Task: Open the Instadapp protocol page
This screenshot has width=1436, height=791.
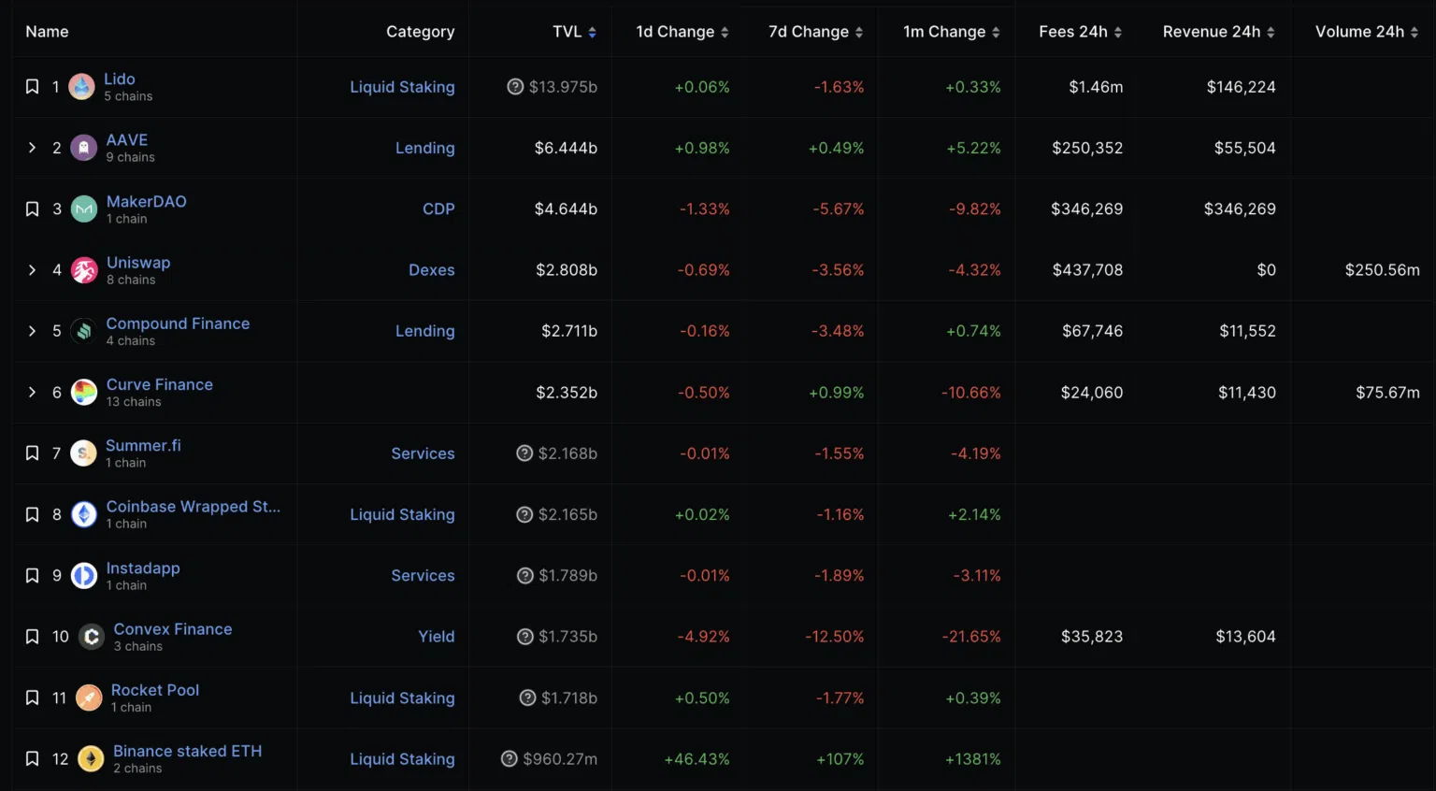Action: coord(143,568)
